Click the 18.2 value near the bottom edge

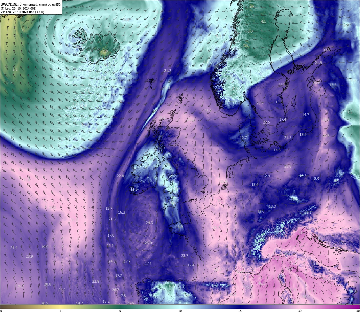coord(106,301)
